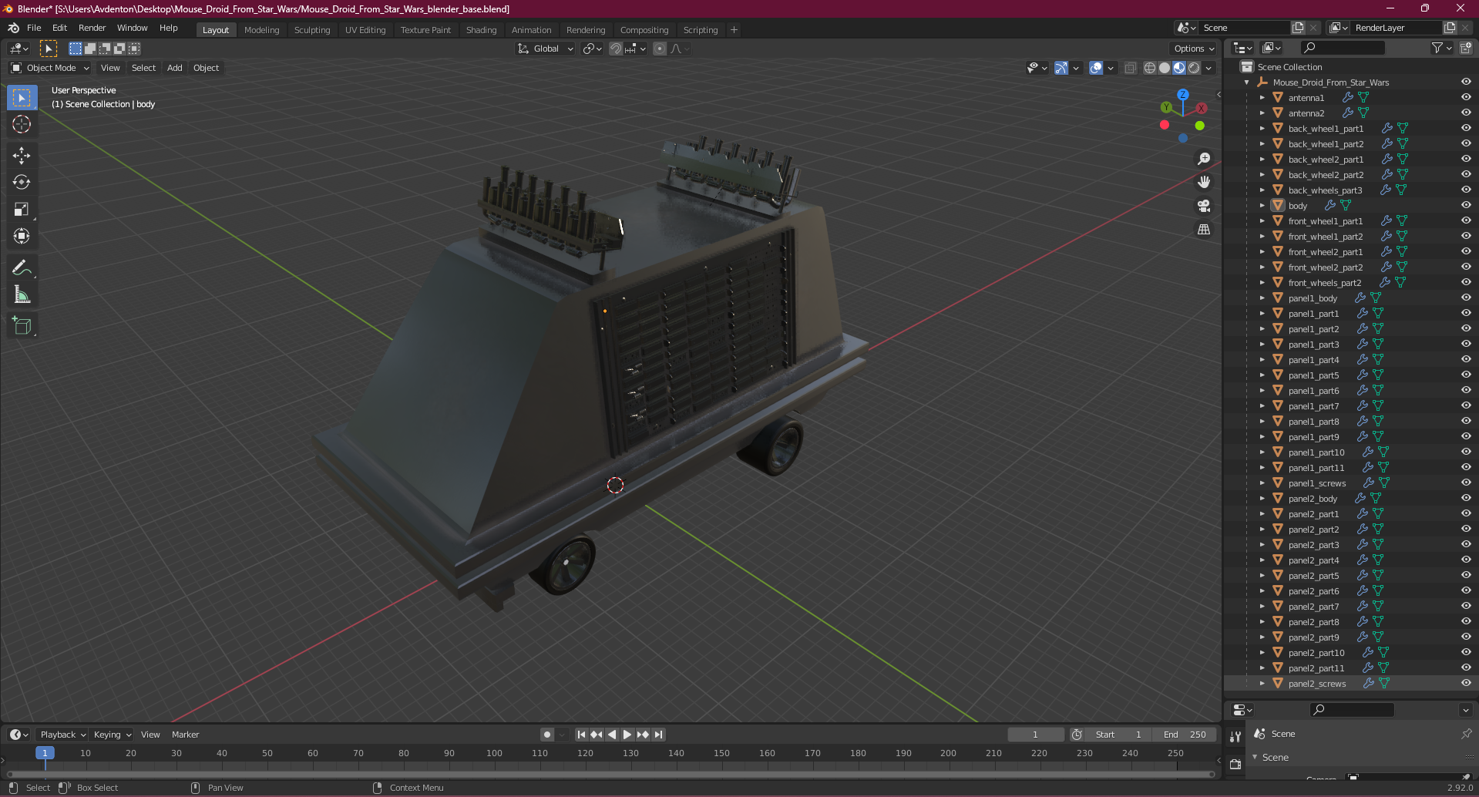Switch to the Modeling workspace tab

(x=261, y=30)
